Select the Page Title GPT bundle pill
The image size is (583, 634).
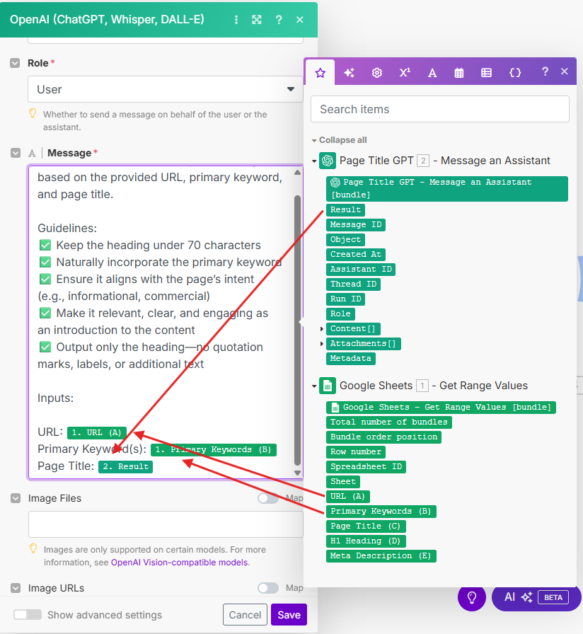[446, 189]
